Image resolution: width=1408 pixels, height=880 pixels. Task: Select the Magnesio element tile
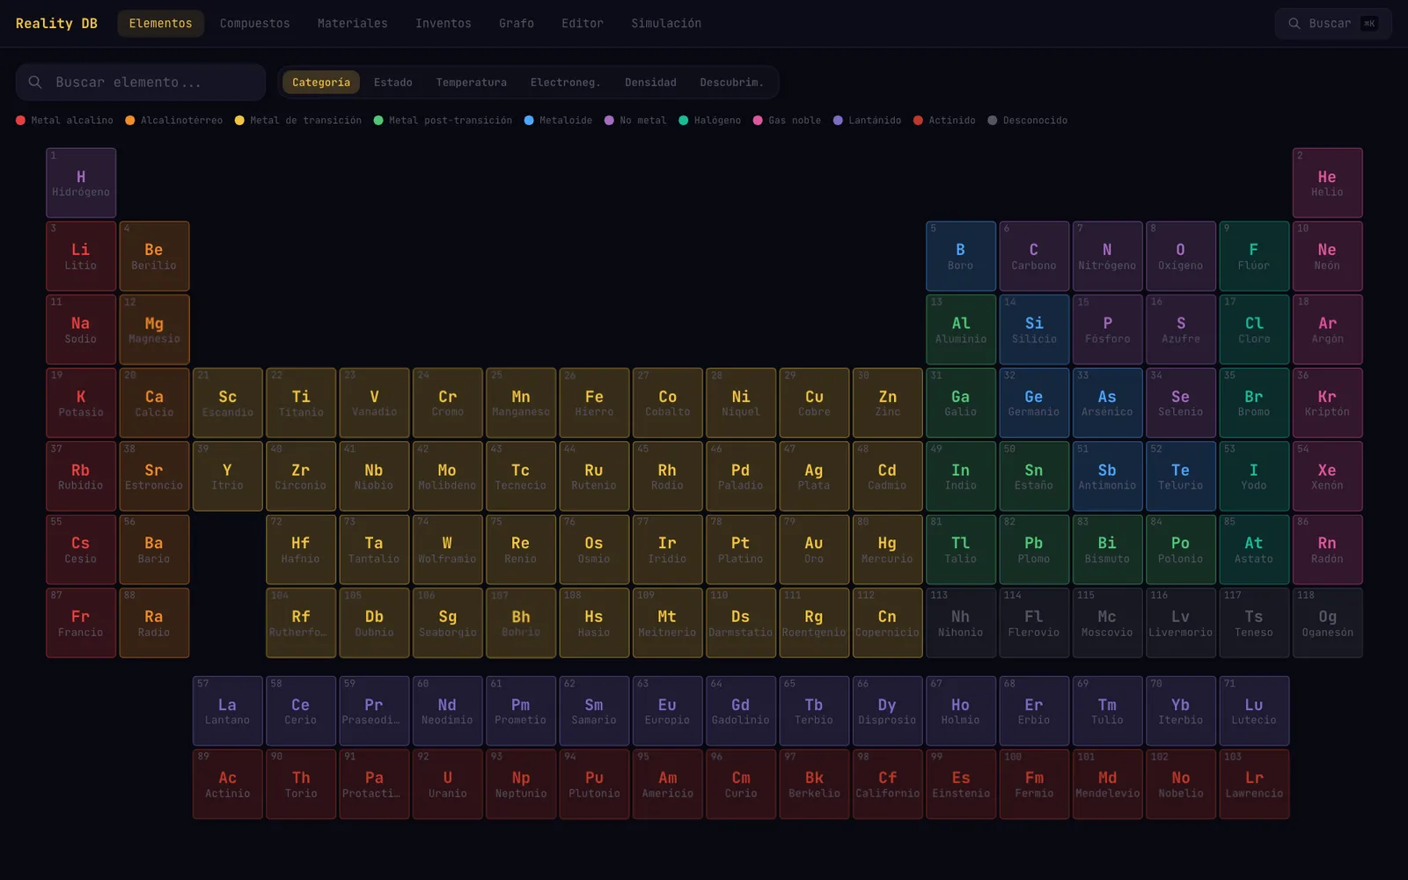click(x=154, y=329)
